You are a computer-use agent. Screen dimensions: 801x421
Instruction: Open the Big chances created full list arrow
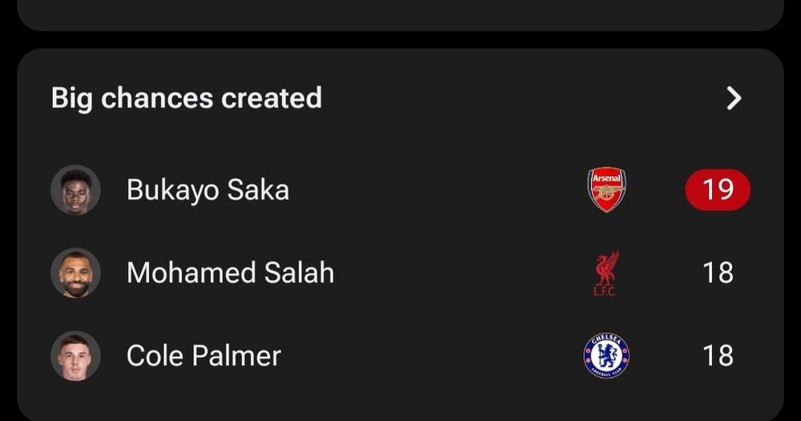[x=733, y=98]
